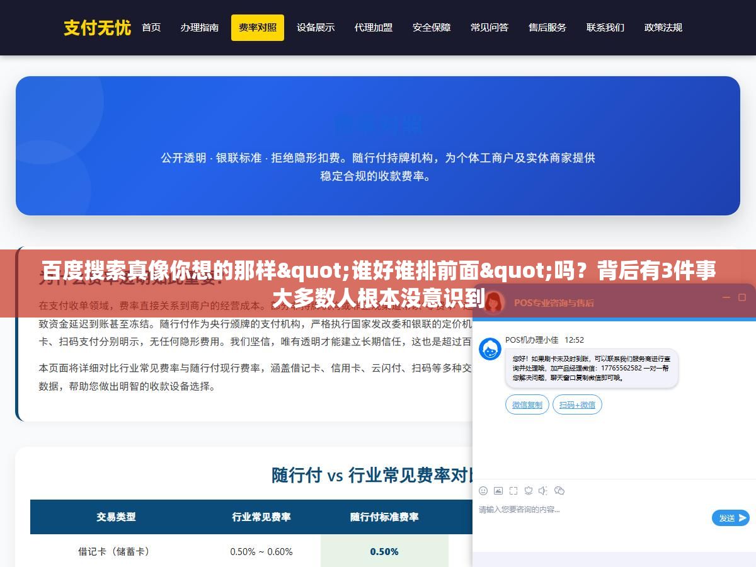
Task: Click the POS专业咨询与售后 chat title
Action: click(x=554, y=303)
